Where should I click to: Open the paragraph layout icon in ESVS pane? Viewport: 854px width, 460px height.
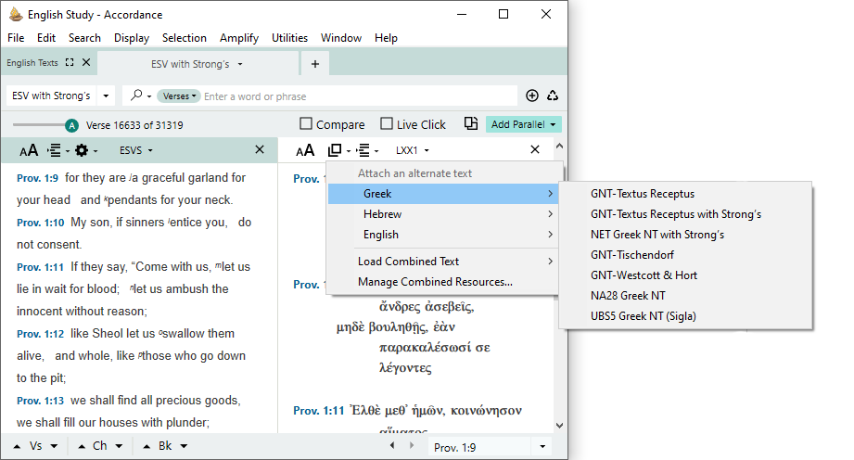[55, 150]
